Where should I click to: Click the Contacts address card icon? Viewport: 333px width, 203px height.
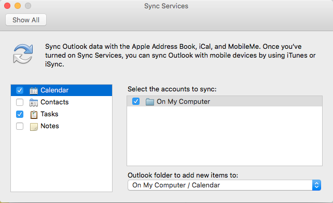34,102
